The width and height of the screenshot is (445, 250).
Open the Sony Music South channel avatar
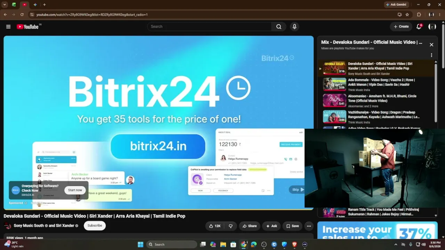coord(7,226)
